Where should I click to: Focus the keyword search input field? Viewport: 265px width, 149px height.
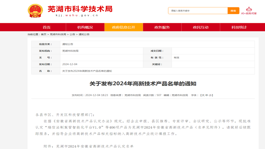coord(198,11)
